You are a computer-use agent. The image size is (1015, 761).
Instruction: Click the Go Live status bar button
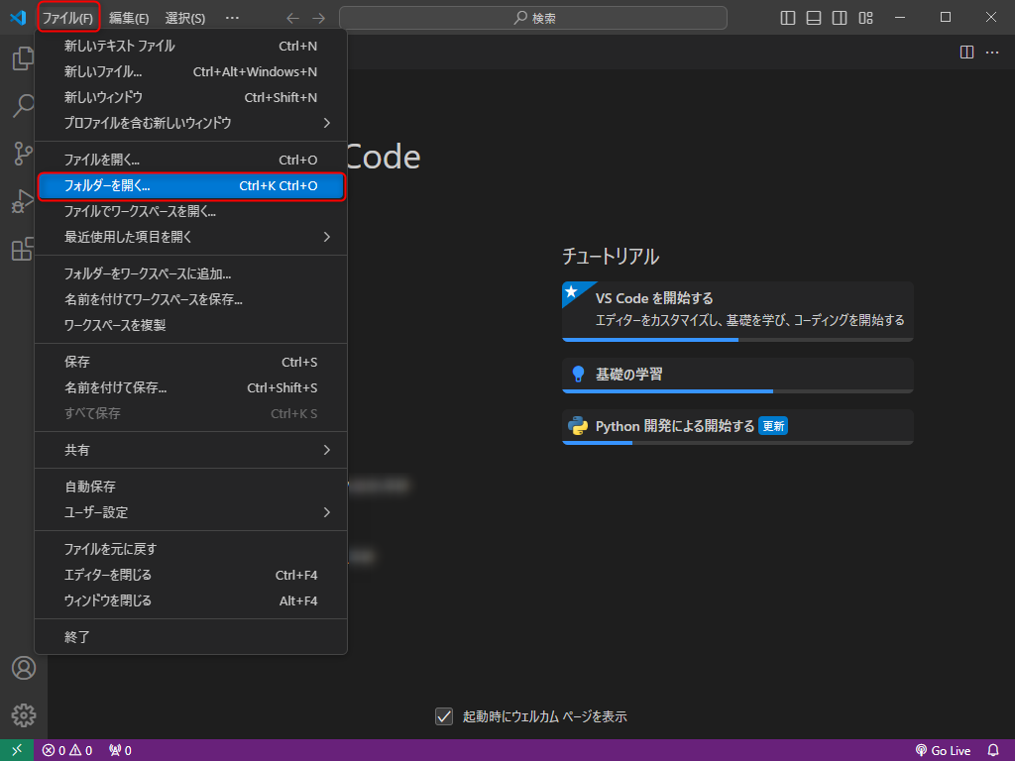pos(943,750)
